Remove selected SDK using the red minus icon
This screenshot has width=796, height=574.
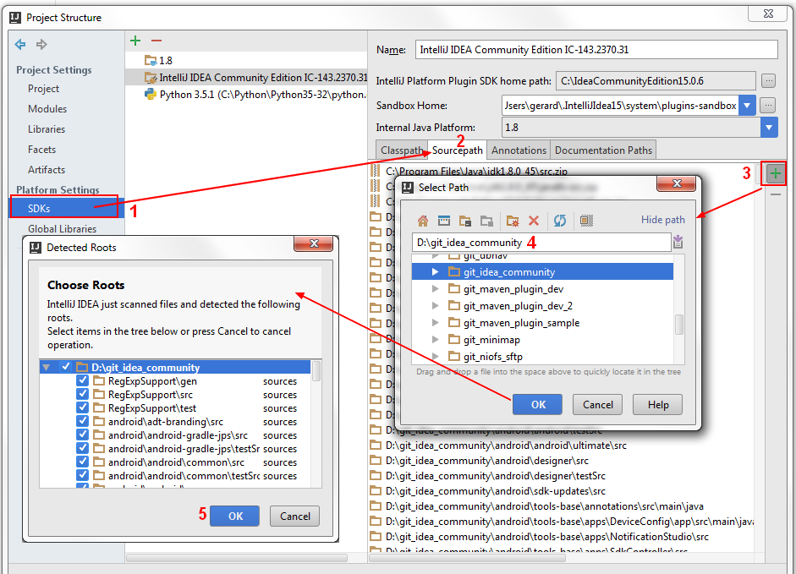point(156,40)
